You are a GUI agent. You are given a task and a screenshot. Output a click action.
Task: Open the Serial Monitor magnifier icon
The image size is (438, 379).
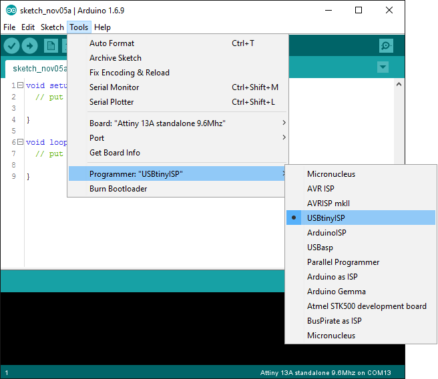386,45
